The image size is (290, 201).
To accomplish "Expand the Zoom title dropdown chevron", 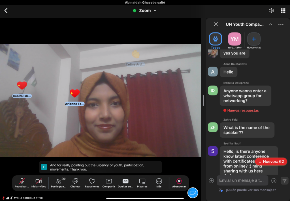I will tap(155, 11).
